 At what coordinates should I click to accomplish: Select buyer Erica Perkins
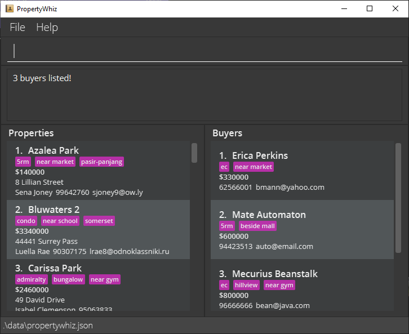coord(302,171)
